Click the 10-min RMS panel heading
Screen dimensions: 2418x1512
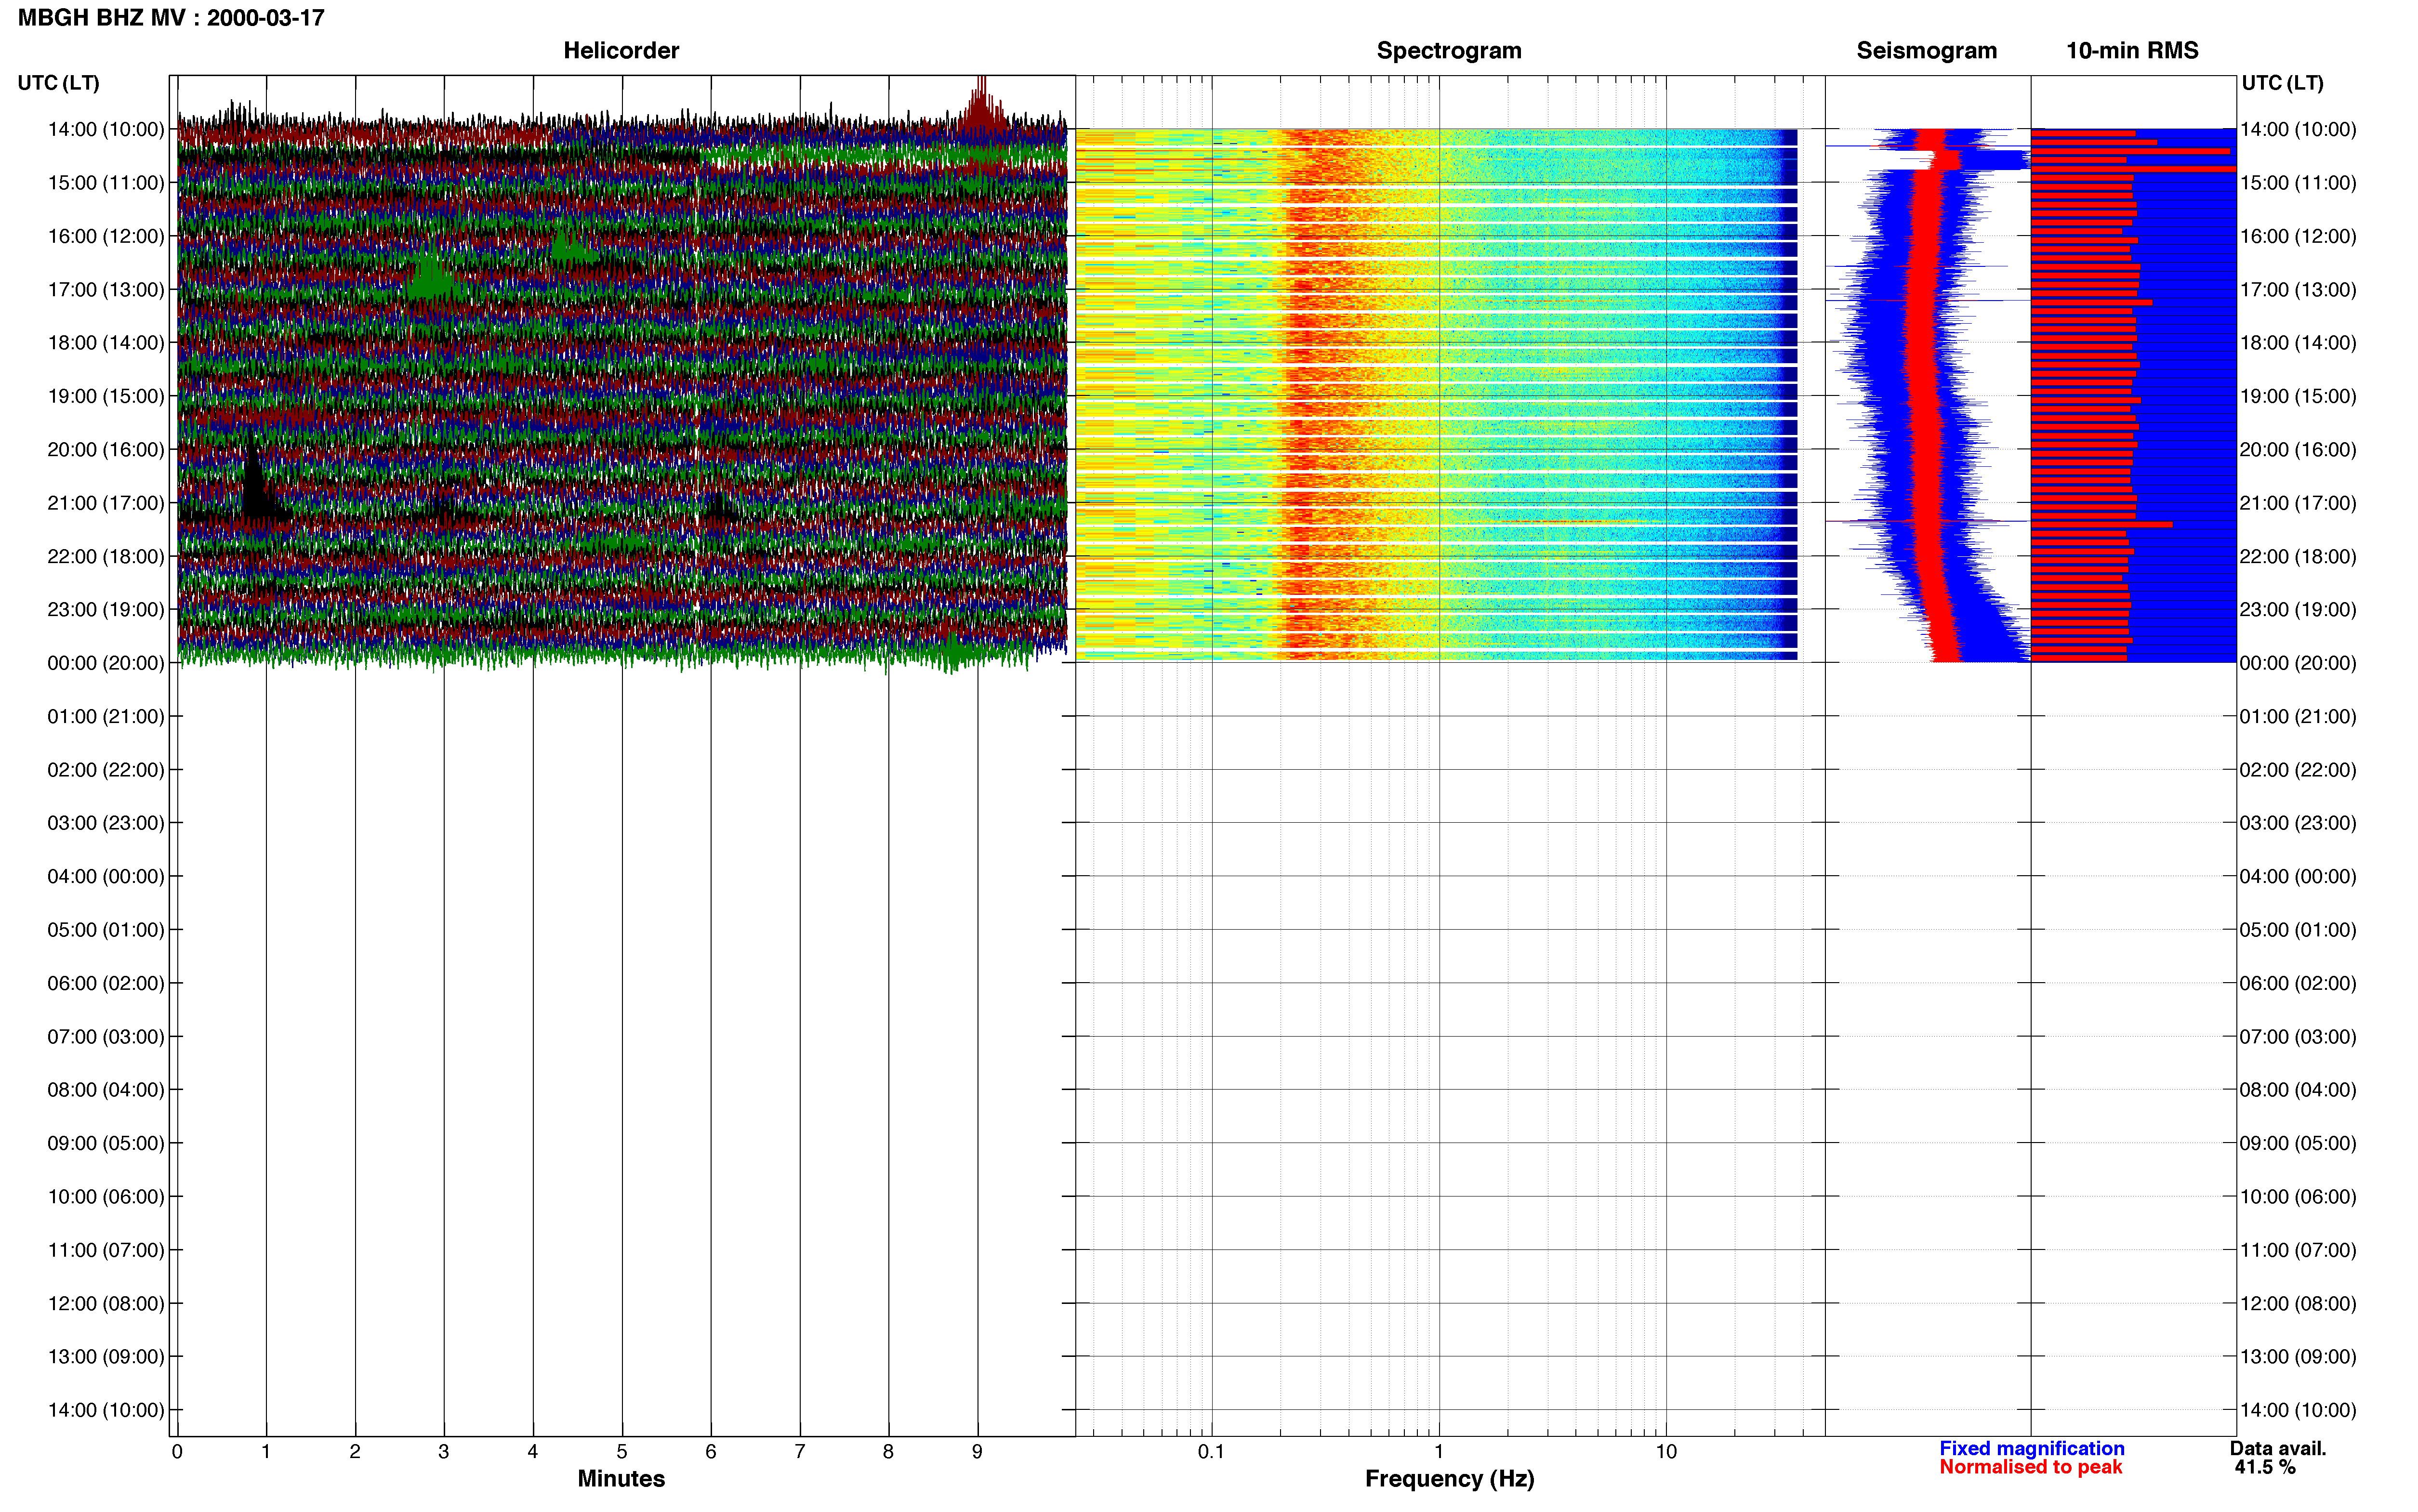tap(2132, 50)
